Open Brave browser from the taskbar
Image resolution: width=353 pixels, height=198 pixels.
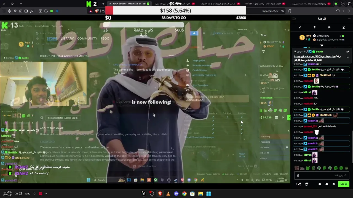click(160, 194)
